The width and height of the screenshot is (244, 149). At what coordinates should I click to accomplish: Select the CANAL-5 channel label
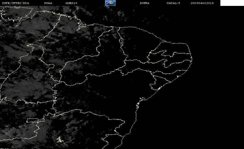tap(173, 3)
